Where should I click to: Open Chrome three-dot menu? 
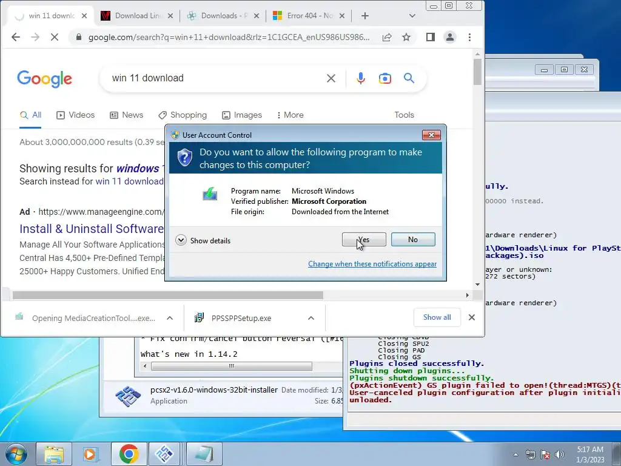(x=470, y=37)
